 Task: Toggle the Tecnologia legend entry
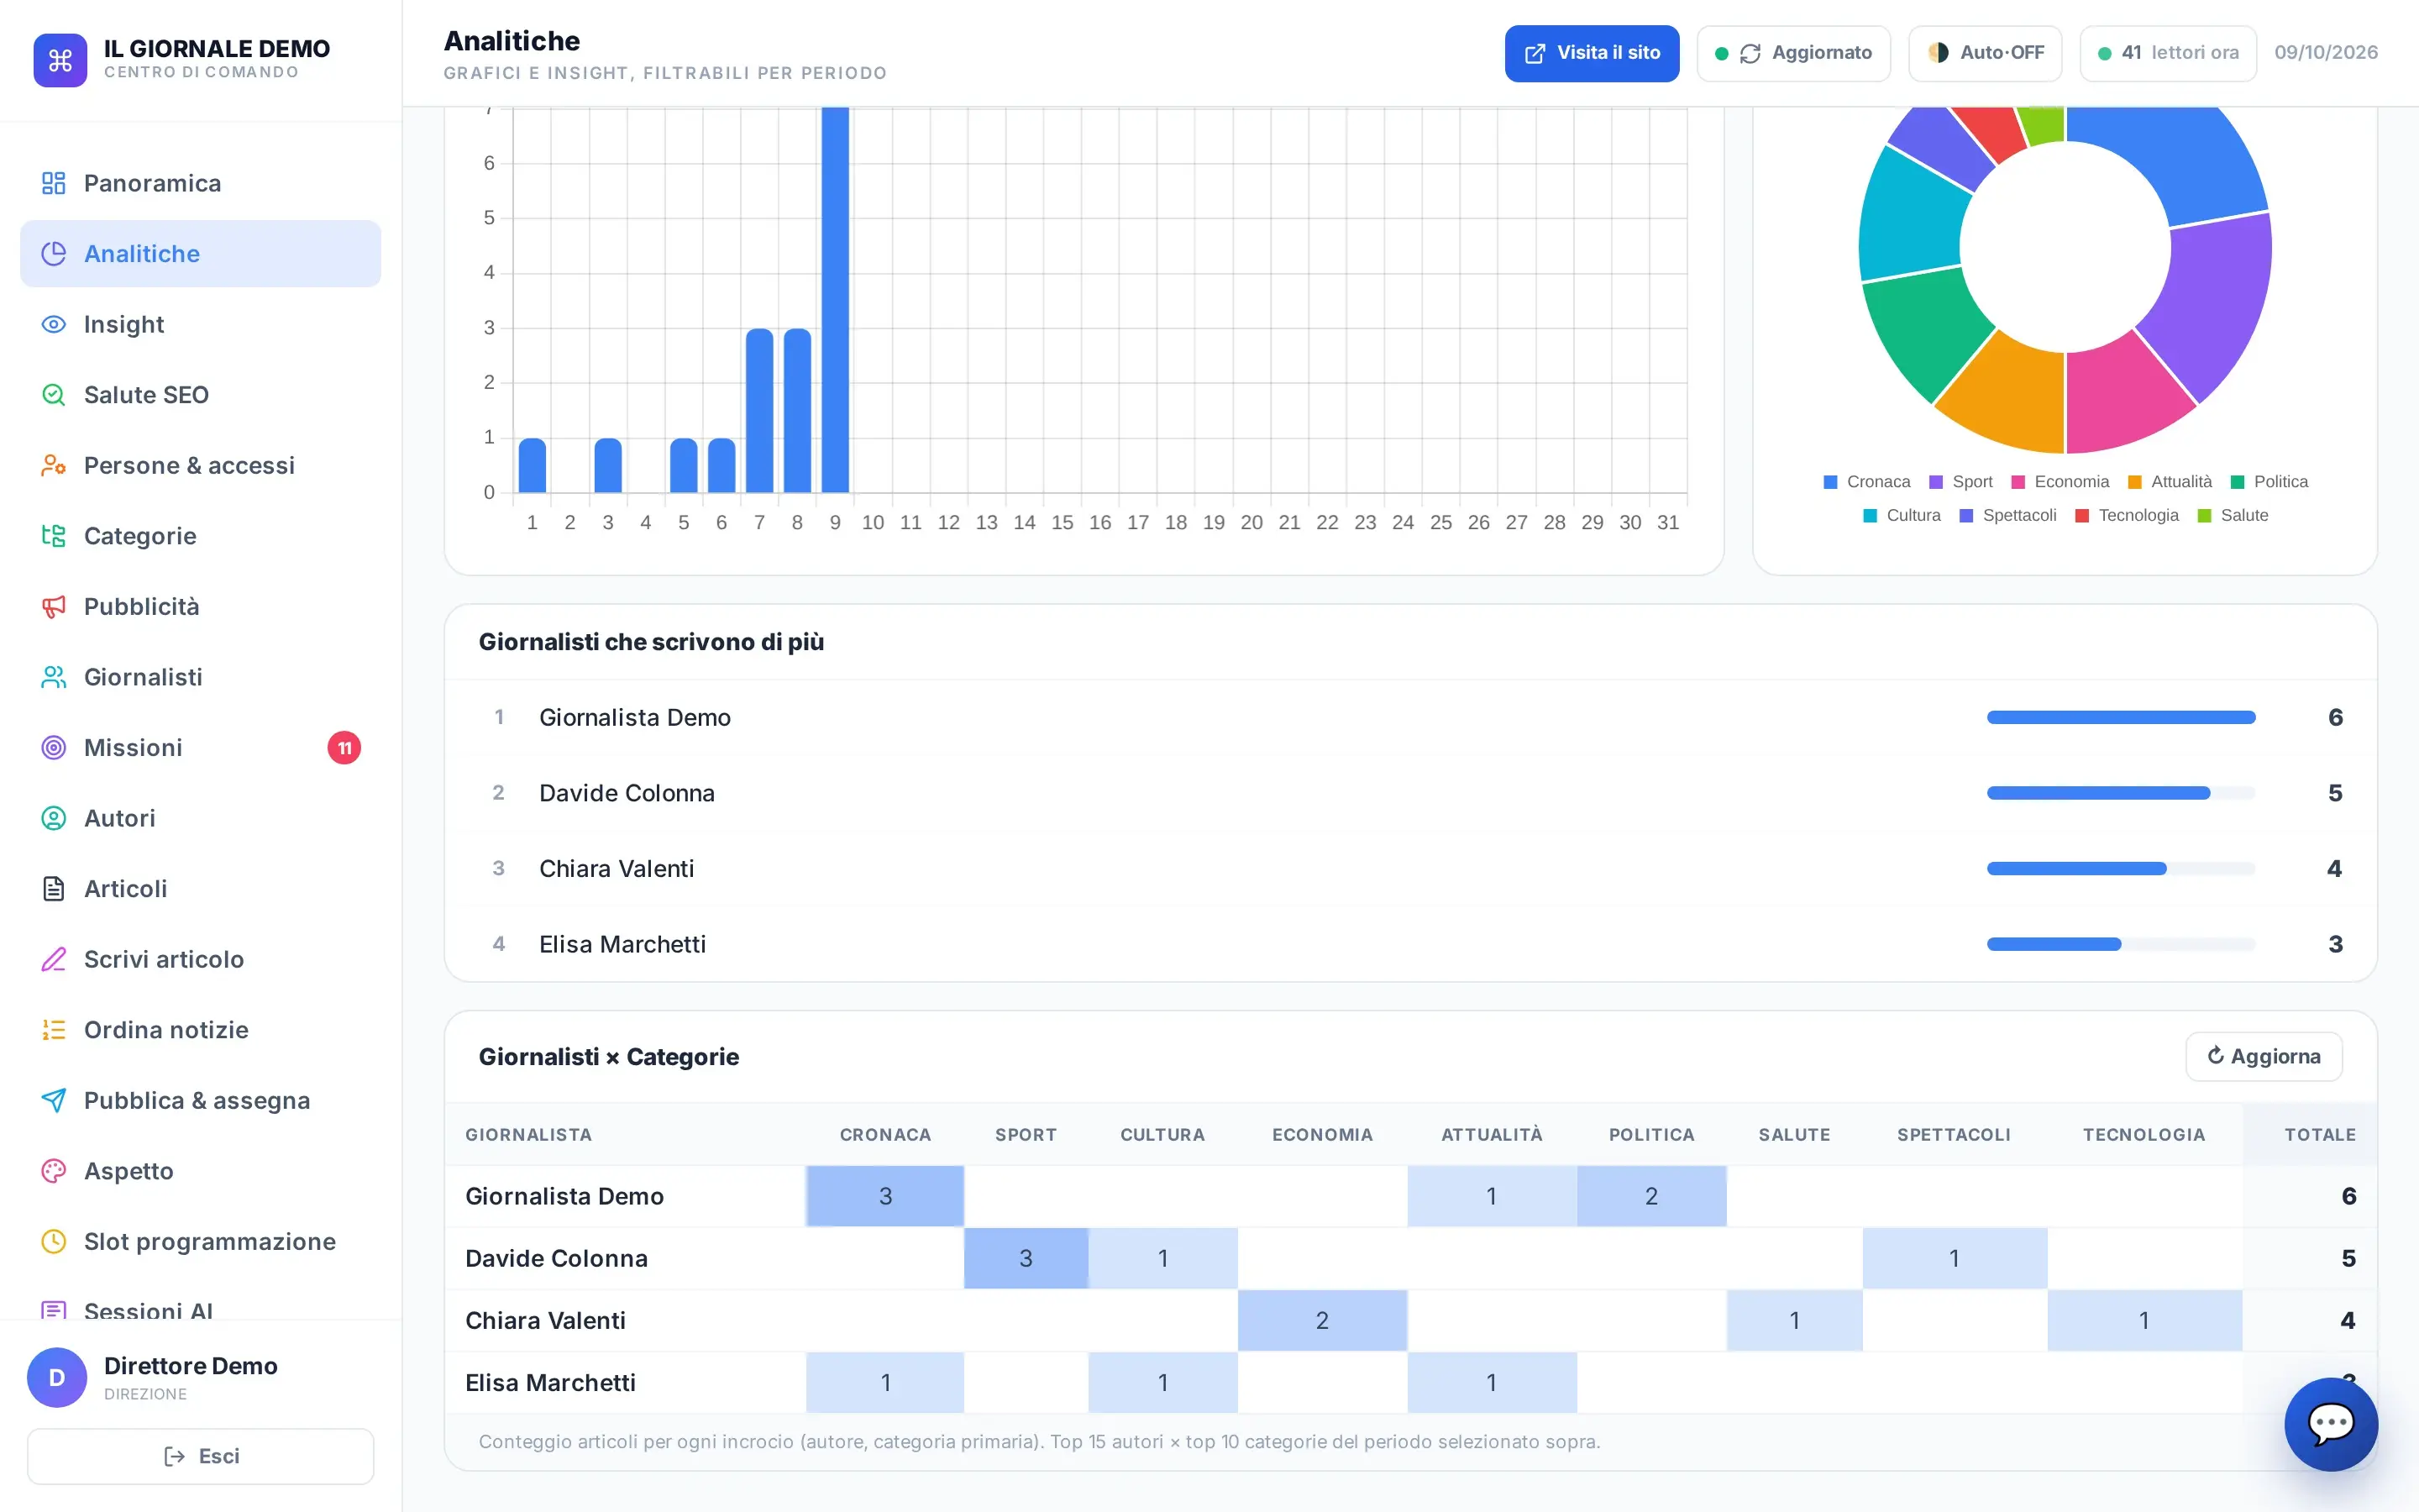point(2126,515)
